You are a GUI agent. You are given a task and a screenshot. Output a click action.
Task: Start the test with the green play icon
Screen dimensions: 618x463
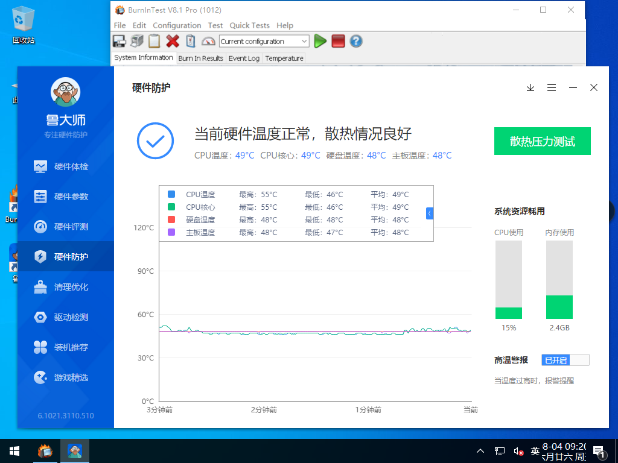(319, 41)
